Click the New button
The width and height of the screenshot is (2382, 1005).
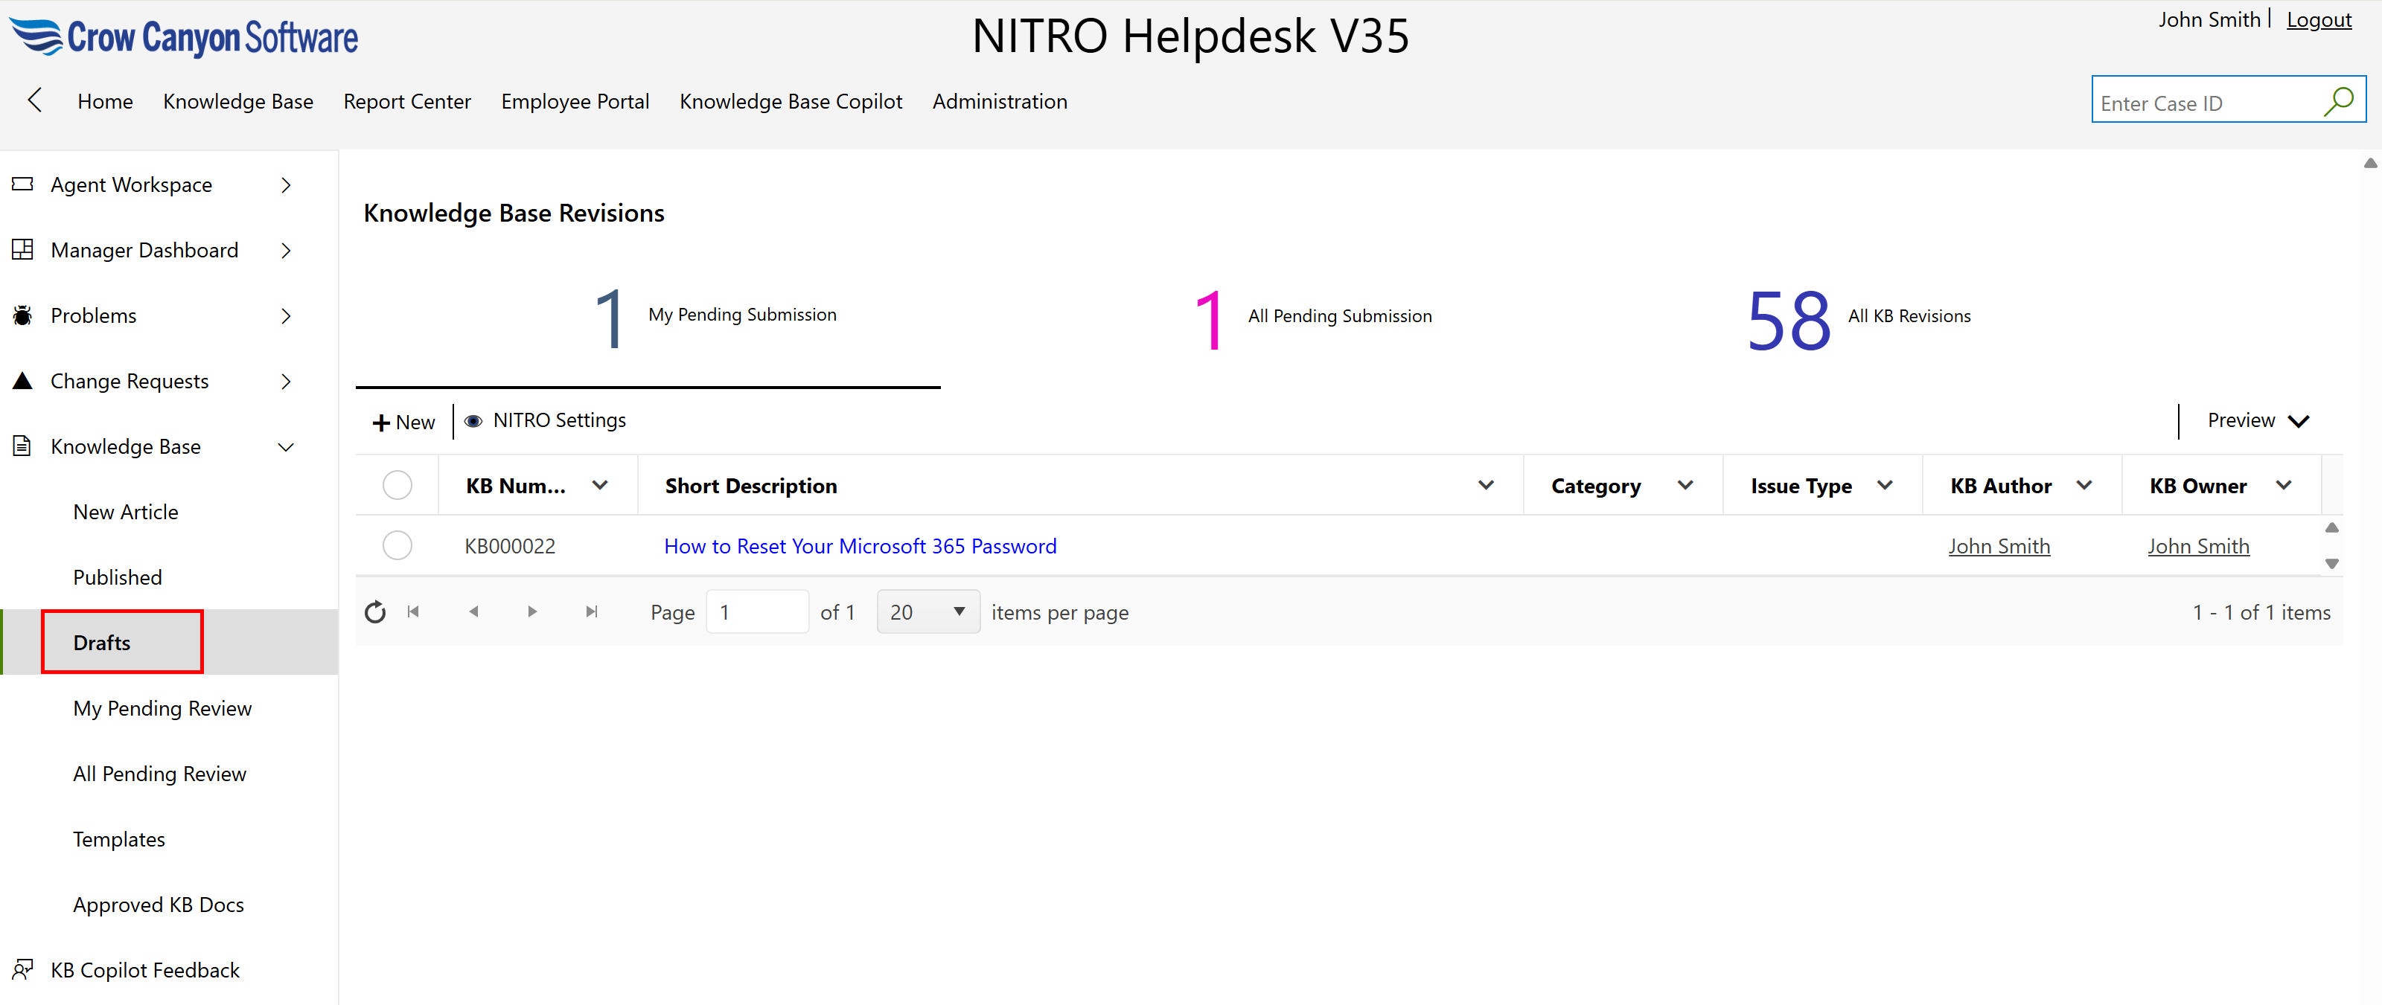click(x=404, y=422)
